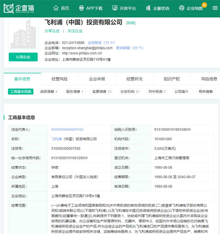The height and width of the screenshot is (234, 220).
Task: Click the 企业地址 table row address value
Action: tap(76, 196)
